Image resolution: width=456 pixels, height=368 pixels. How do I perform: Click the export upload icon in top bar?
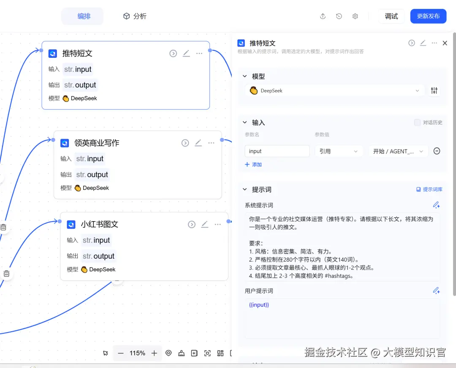323,16
